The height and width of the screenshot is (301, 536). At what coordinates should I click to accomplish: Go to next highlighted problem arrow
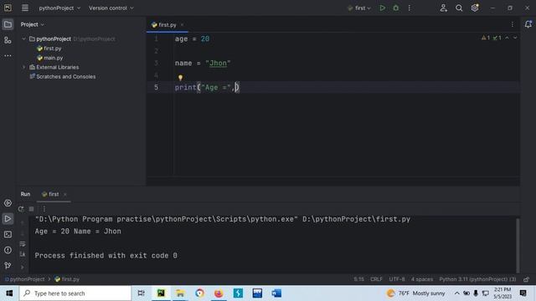pos(515,38)
